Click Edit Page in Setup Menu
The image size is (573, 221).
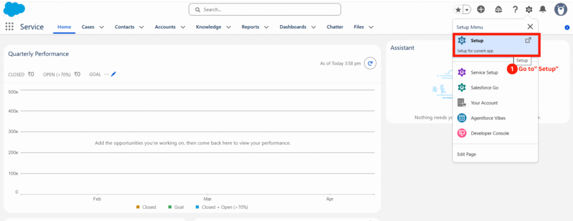click(466, 154)
